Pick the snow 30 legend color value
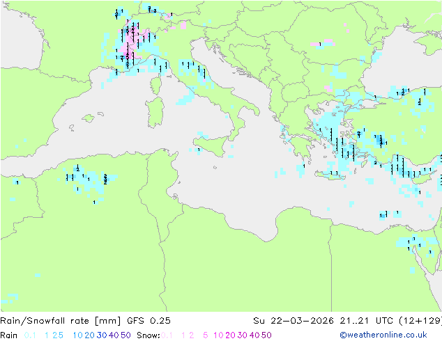 pos(243,335)
